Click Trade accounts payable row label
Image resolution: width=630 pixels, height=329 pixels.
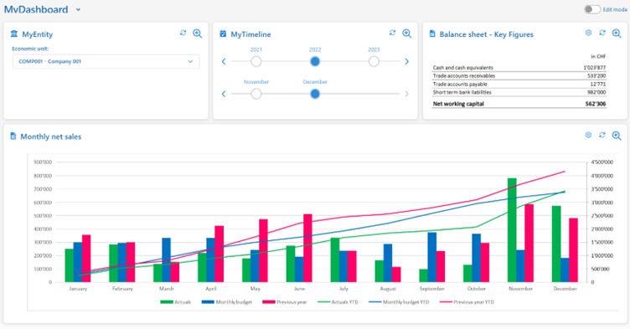pos(460,84)
